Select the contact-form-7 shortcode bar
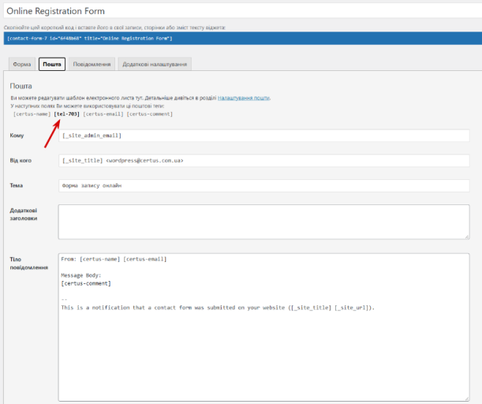The image size is (482, 404). [x=243, y=39]
